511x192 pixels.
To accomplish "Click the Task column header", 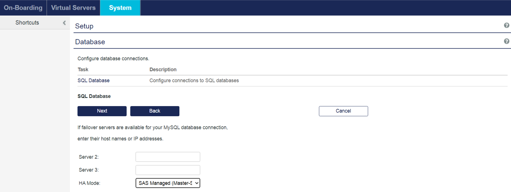I will 83,70.
